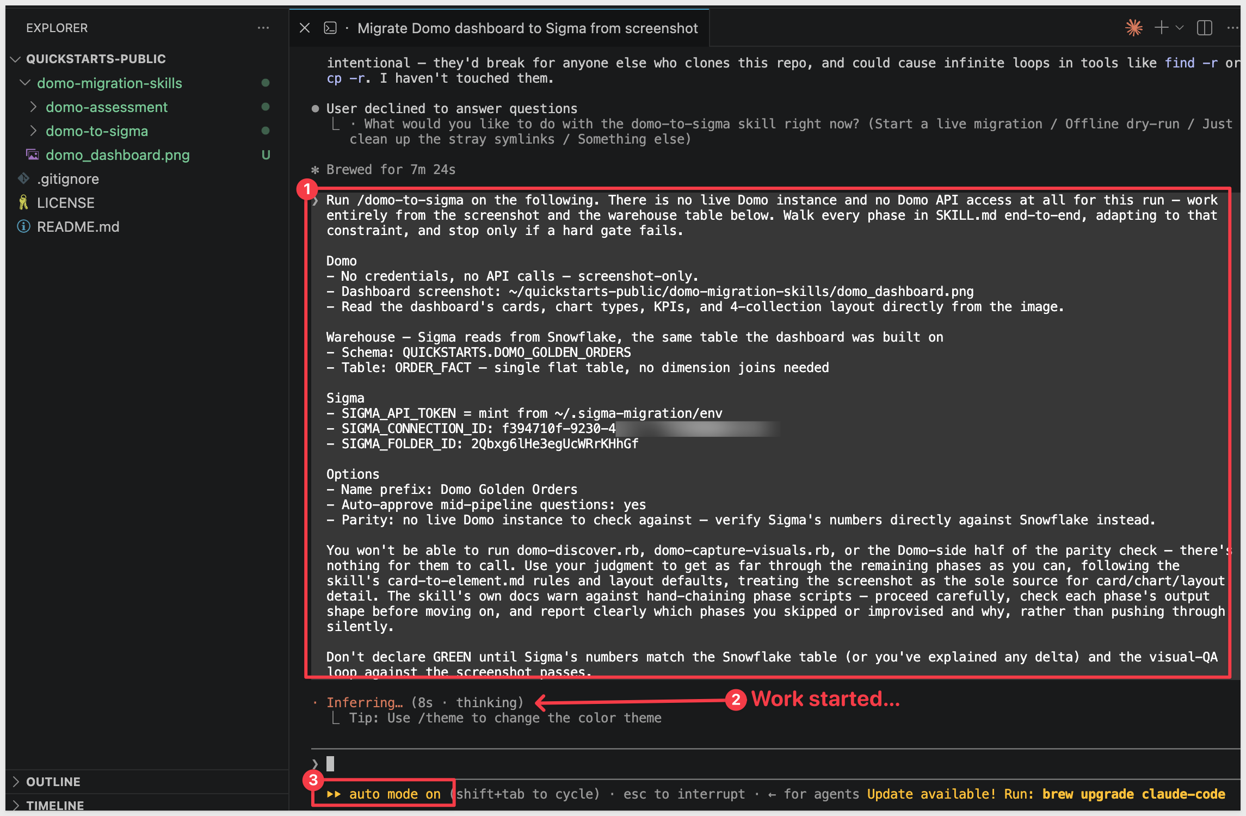The height and width of the screenshot is (816, 1246).
Task: Click 'Name prefix: Domo Golden Orders' line
Action: tap(452, 490)
